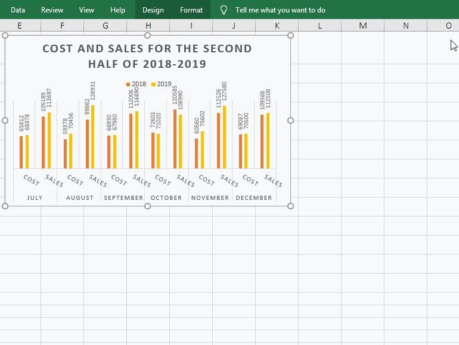Click August's yellow 2019 SALES bar
The image size is (459, 345).
click(93, 137)
